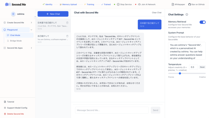Click the Stop Service button label
The width and height of the screenshot is (209, 118).
126,4
